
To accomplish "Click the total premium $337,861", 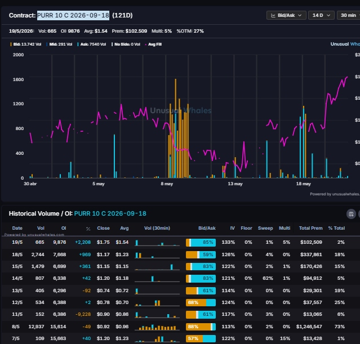I will click(311, 254).
